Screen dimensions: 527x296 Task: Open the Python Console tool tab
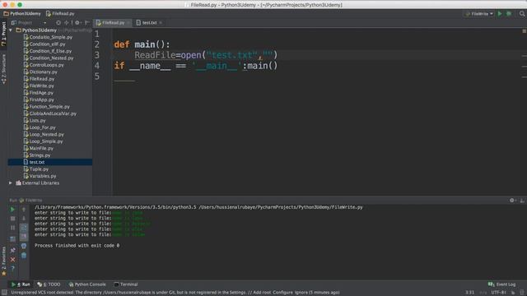pyautogui.click(x=87, y=284)
